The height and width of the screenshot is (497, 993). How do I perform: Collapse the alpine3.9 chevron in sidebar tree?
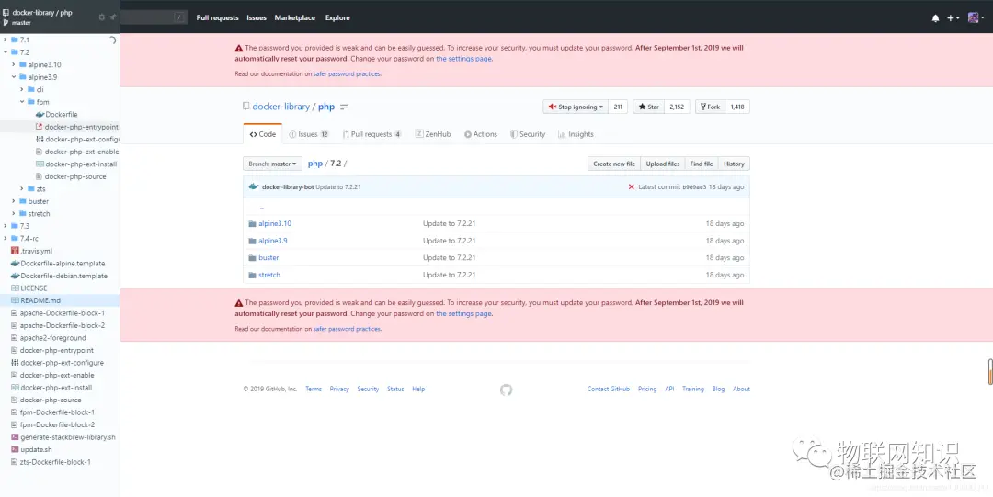click(14, 77)
